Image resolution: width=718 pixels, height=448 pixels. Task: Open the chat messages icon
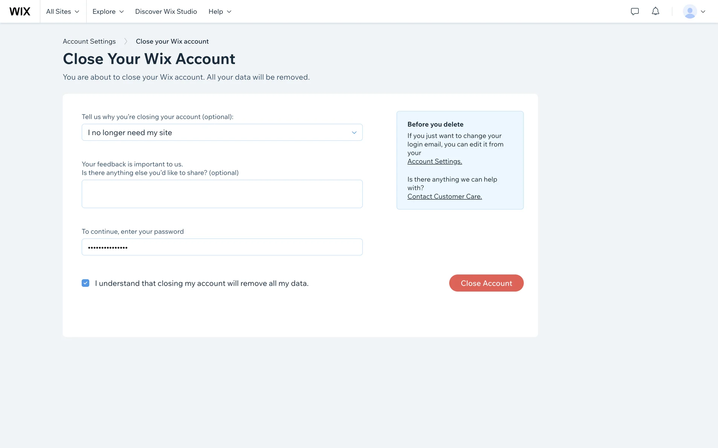(635, 12)
